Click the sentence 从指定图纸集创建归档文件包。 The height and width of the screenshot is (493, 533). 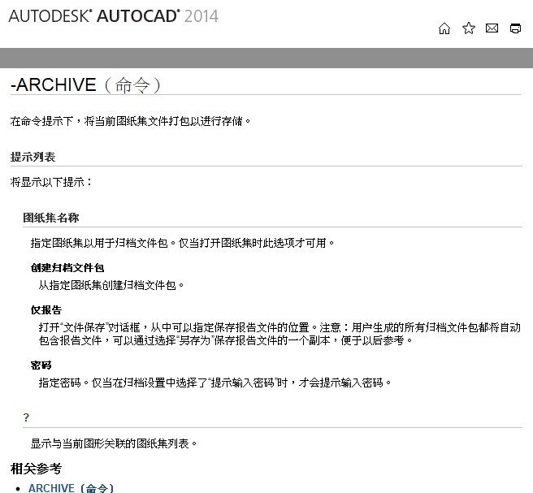point(111,285)
